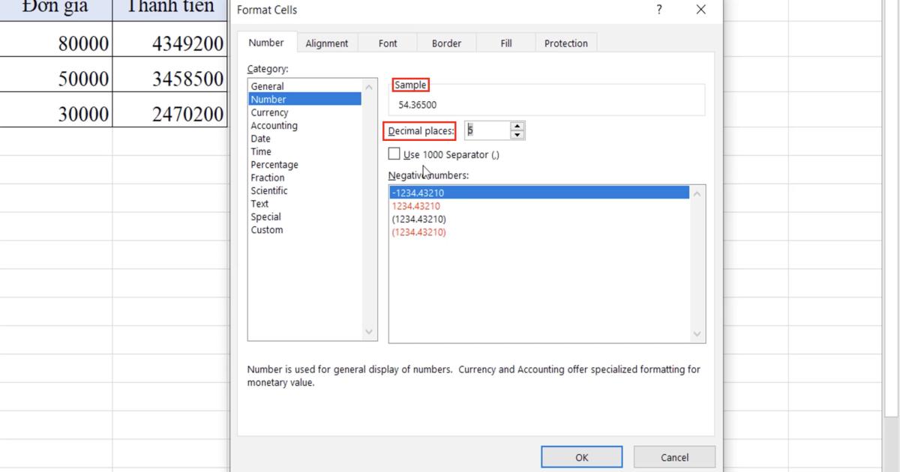Select the (1234.43210) parentheses negative format
This screenshot has width=900, height=472.
(x=421, y=218)
